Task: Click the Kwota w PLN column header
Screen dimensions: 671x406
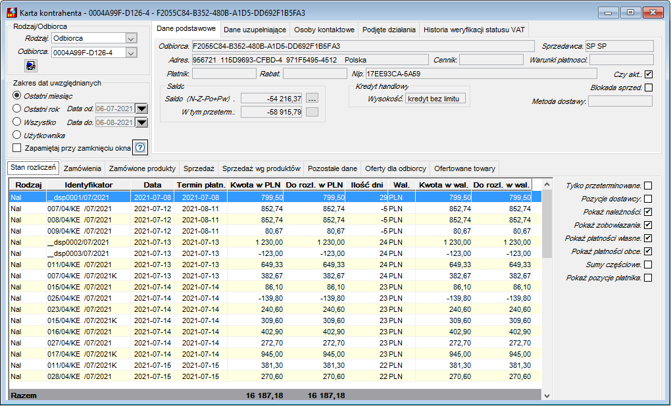Action: coord(255,185)
